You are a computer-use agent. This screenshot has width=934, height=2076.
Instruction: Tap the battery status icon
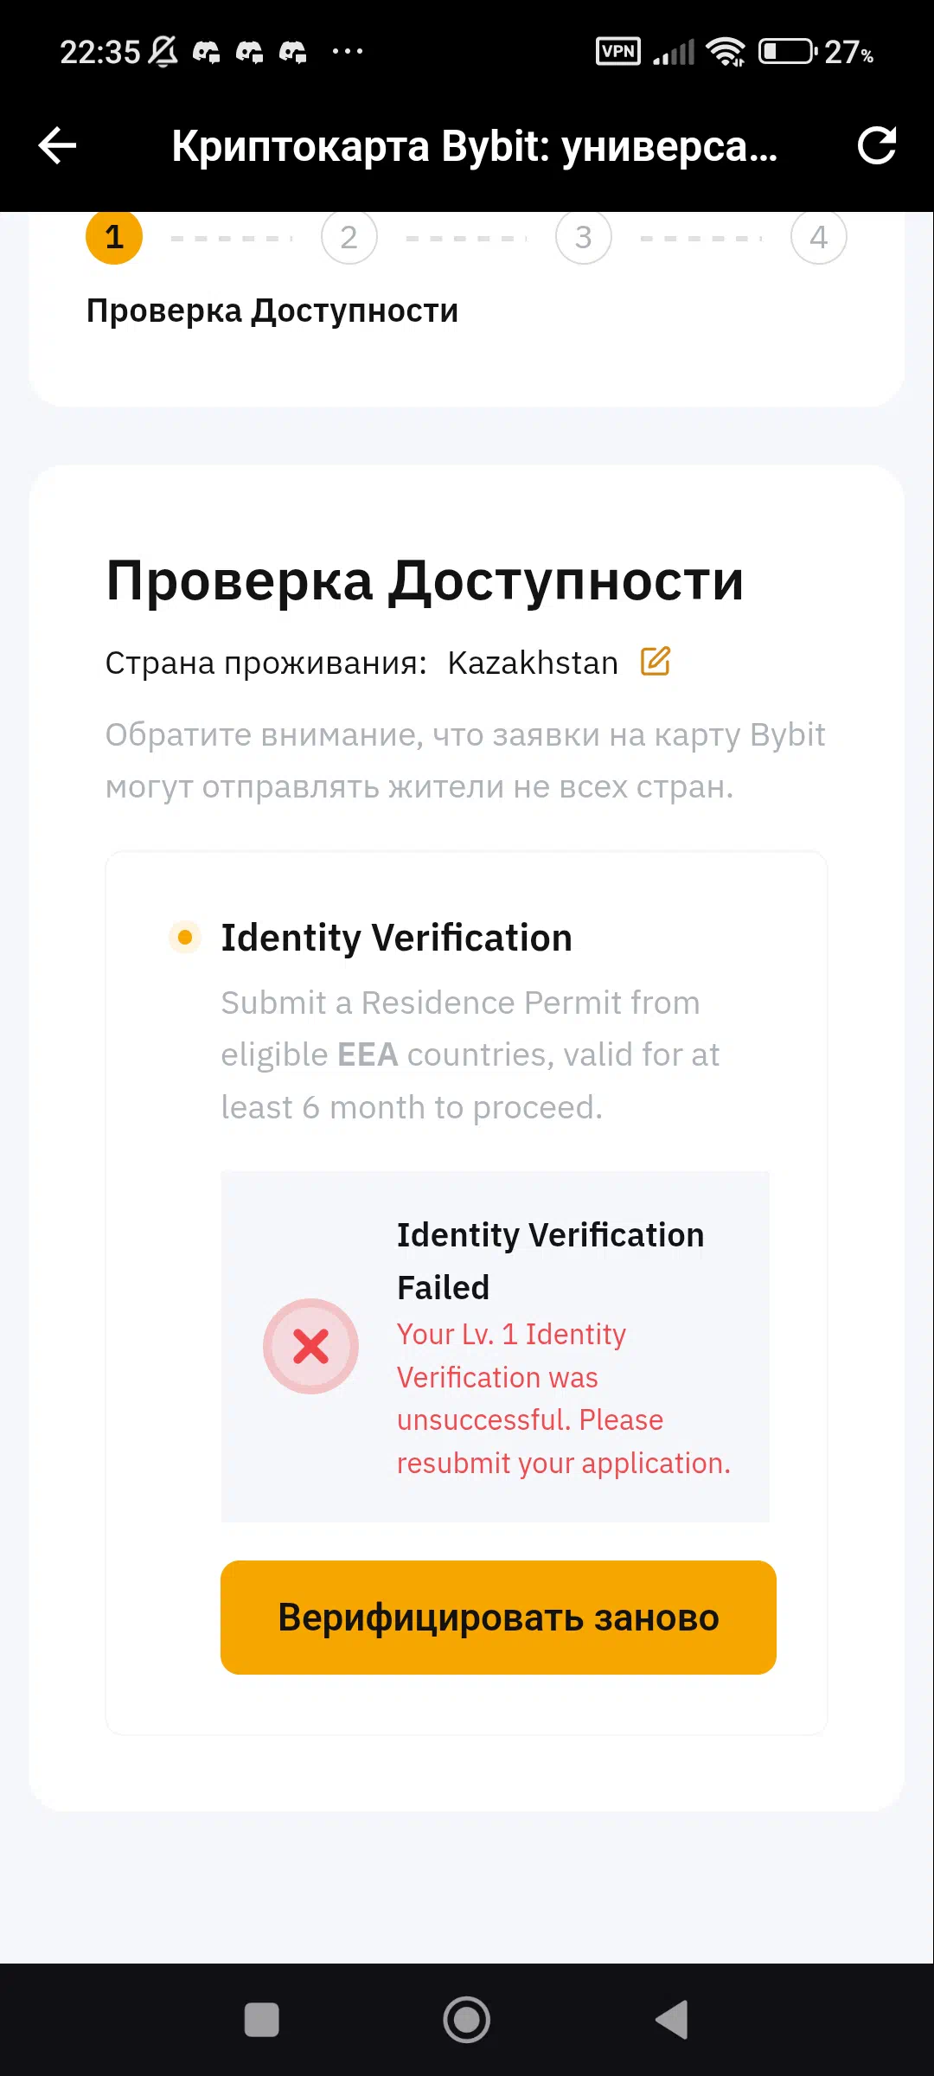tap(788, 52)
